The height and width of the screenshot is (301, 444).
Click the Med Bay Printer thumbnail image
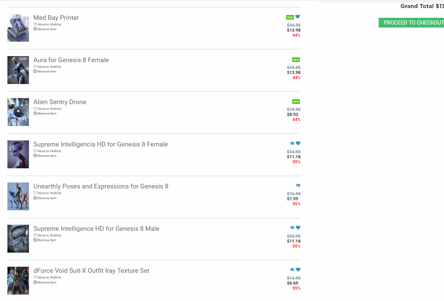[x=18, y=28]
